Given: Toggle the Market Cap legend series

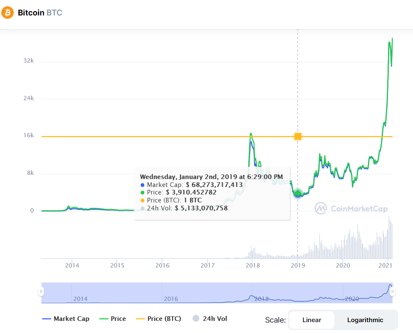Looking at the screenshot, I should pyautogui.click(x=66, y=319).
